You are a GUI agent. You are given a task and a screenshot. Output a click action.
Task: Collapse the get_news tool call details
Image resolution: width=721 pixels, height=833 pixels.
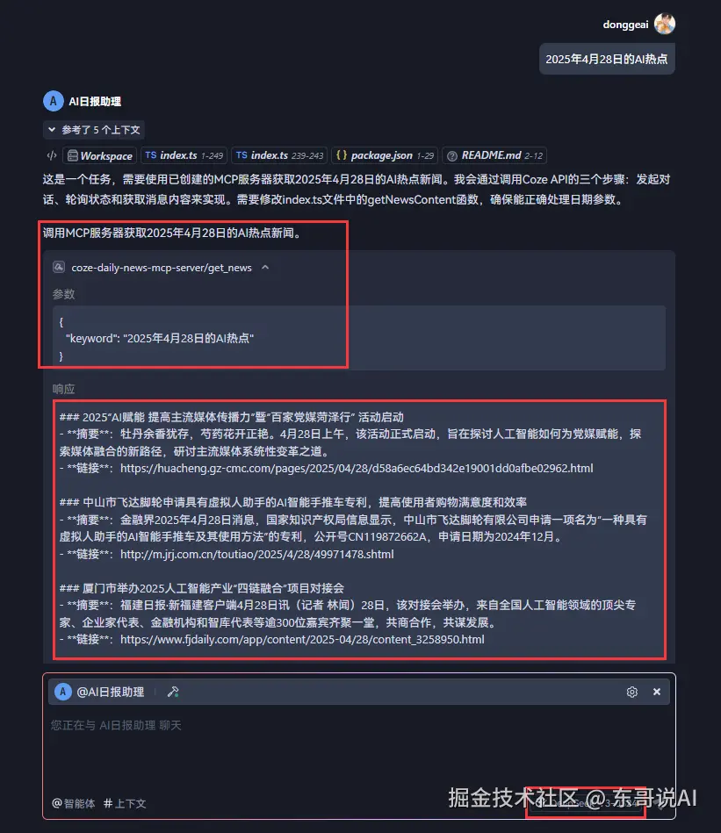[x=265, y=267]
